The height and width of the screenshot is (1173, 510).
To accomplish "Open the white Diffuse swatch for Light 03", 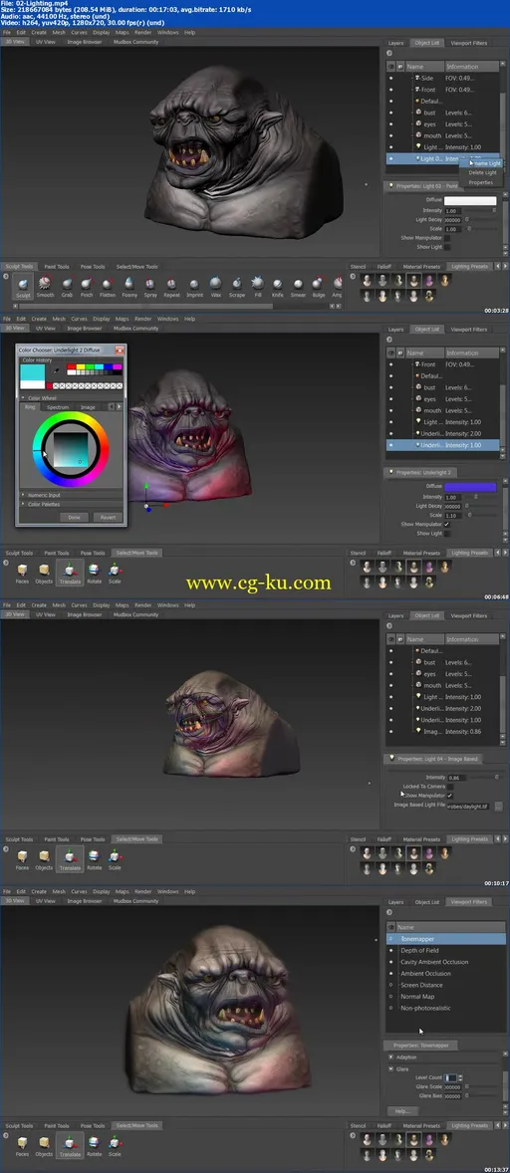I will (x=470, y=200).
